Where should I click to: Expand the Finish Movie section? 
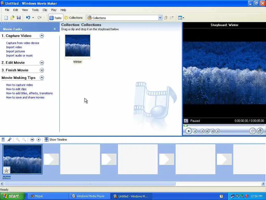[42, 70]
